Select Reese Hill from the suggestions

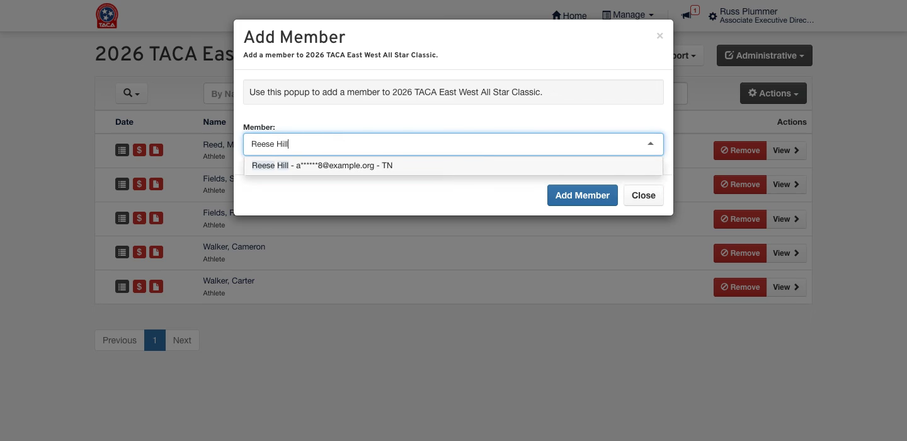click(x=453, y=166)
